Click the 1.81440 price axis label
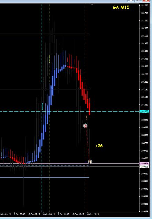 pos(144,51)
